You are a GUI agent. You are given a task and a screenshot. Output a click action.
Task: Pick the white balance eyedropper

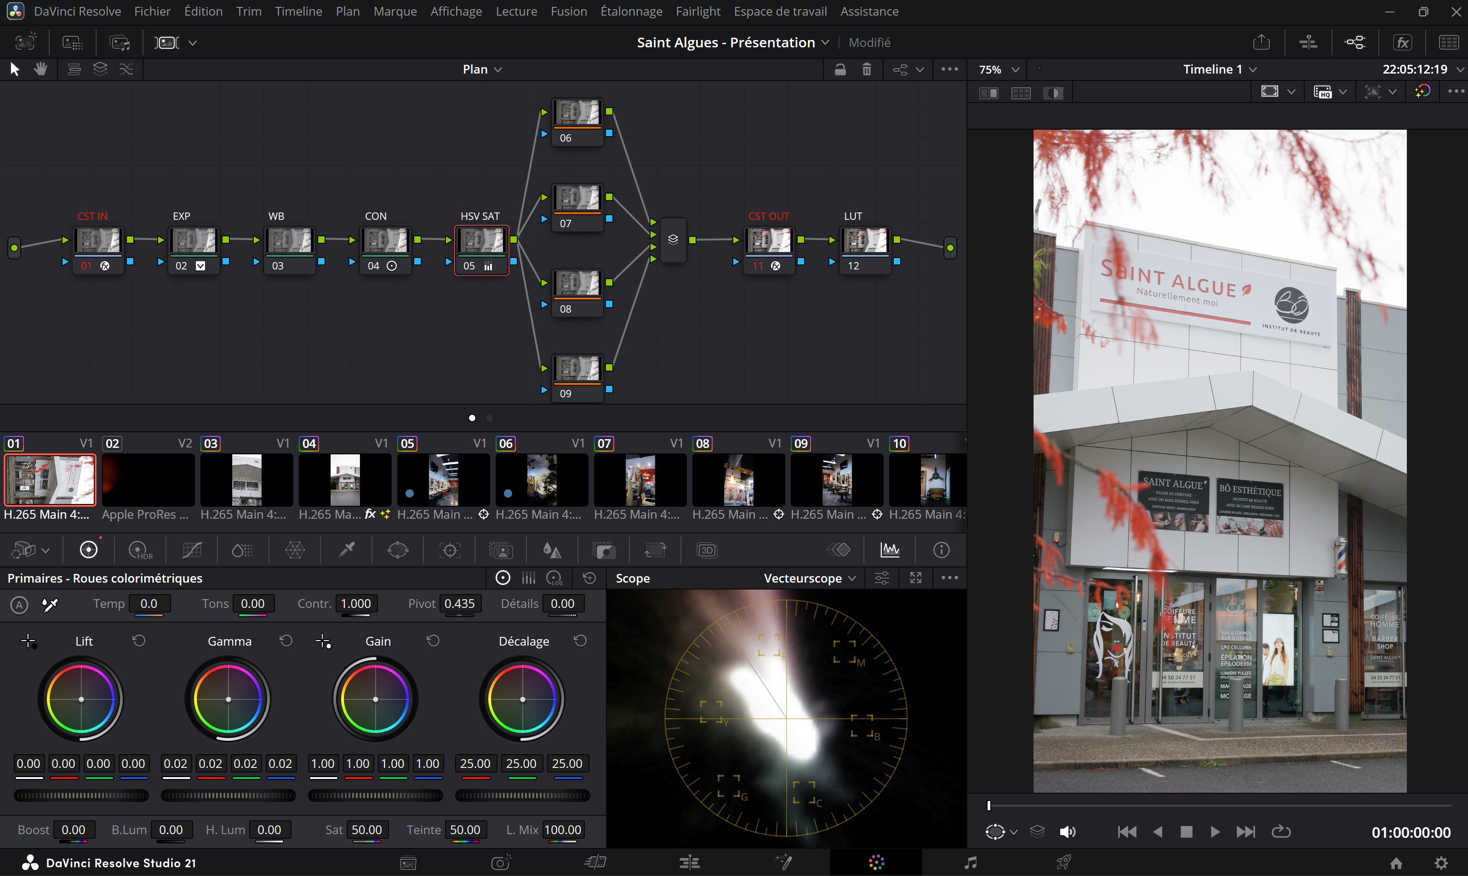click(x=50, y=605)
